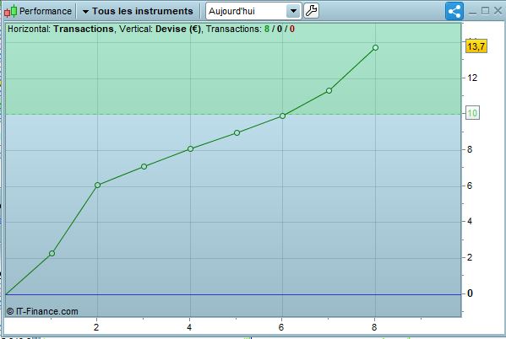
Task: Select the data point at transaction 7
Action: (329, 91)
